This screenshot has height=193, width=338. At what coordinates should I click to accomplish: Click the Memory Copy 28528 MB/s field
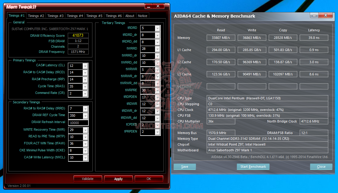click(283, 38)
